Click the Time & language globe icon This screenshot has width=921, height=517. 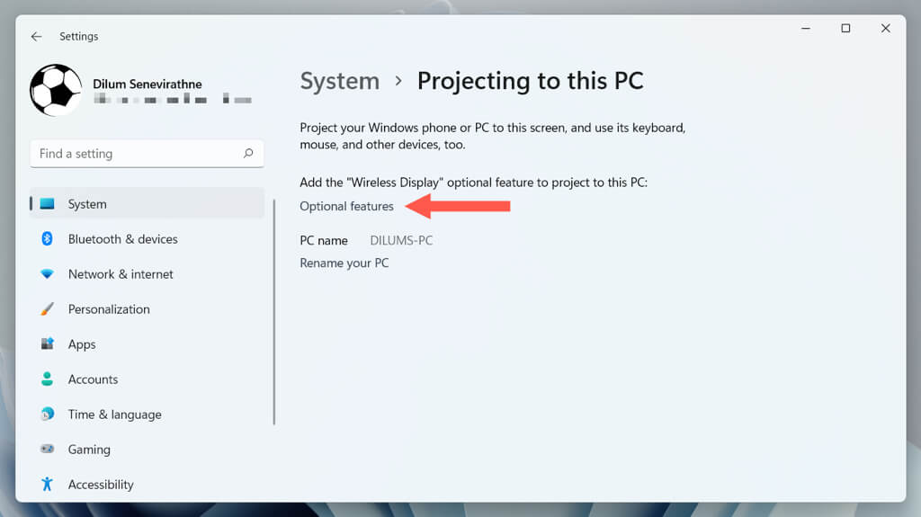click(47, 414)
